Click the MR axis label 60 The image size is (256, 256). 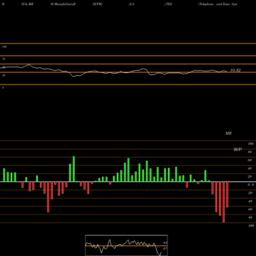[x=250, y=160]
